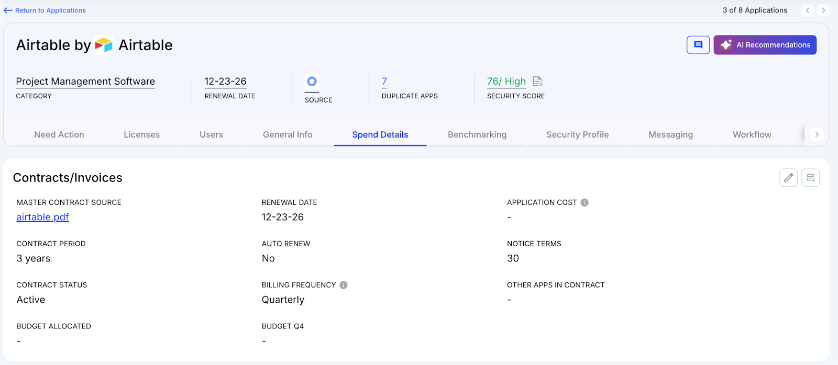The height and width of the screenshot is (365, 838).
Task: Click the Contracts/Invoices renewal date value
Action: click(x=283, y=217)
